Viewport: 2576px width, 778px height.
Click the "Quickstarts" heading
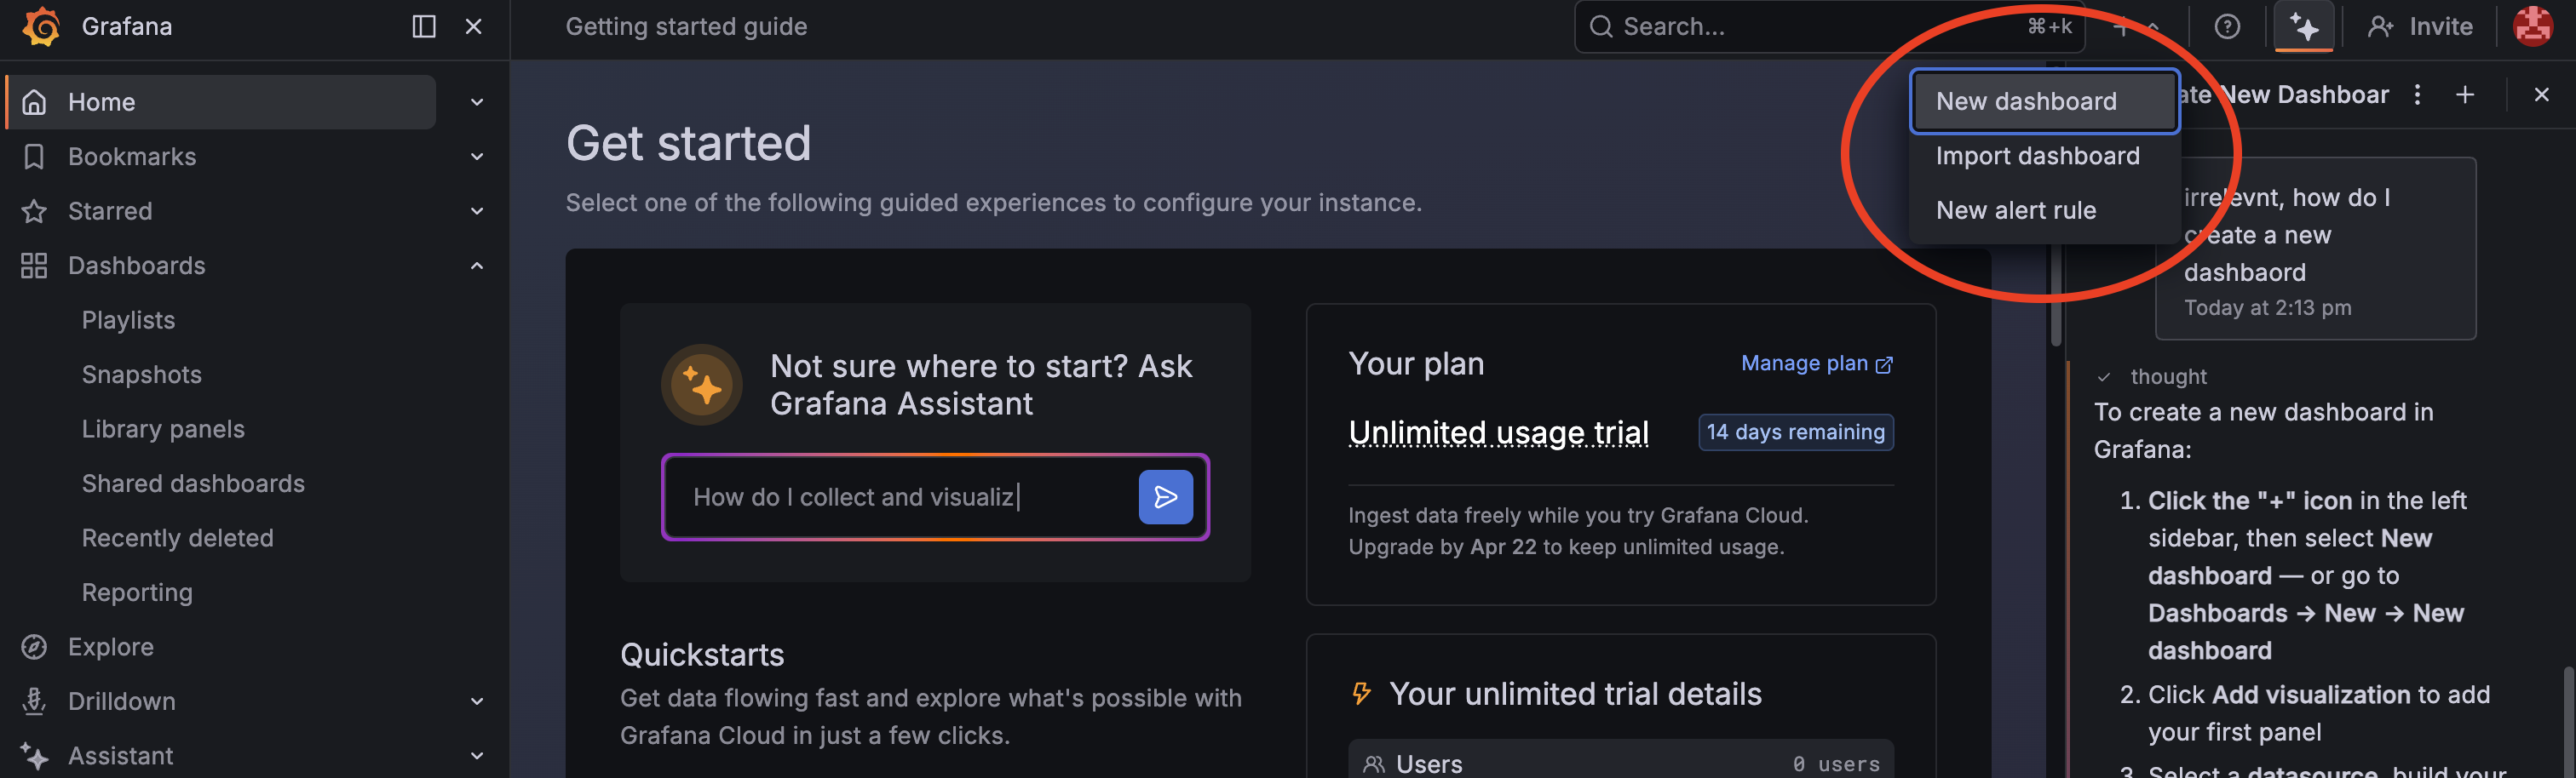pyautogui.click(x=702, y=655)
